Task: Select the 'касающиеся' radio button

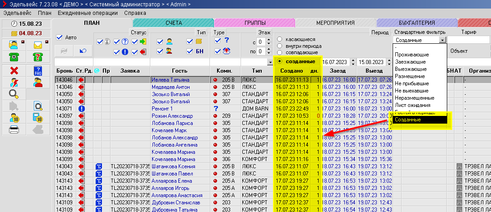Action: point(280,39)
